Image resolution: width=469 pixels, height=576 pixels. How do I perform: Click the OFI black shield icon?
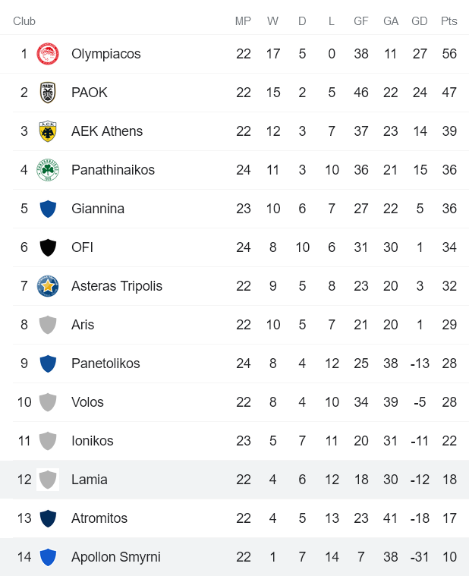tap(48, 247)
